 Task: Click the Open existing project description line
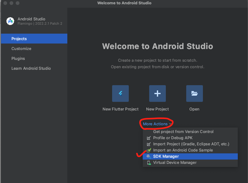(x=158, y=67)
